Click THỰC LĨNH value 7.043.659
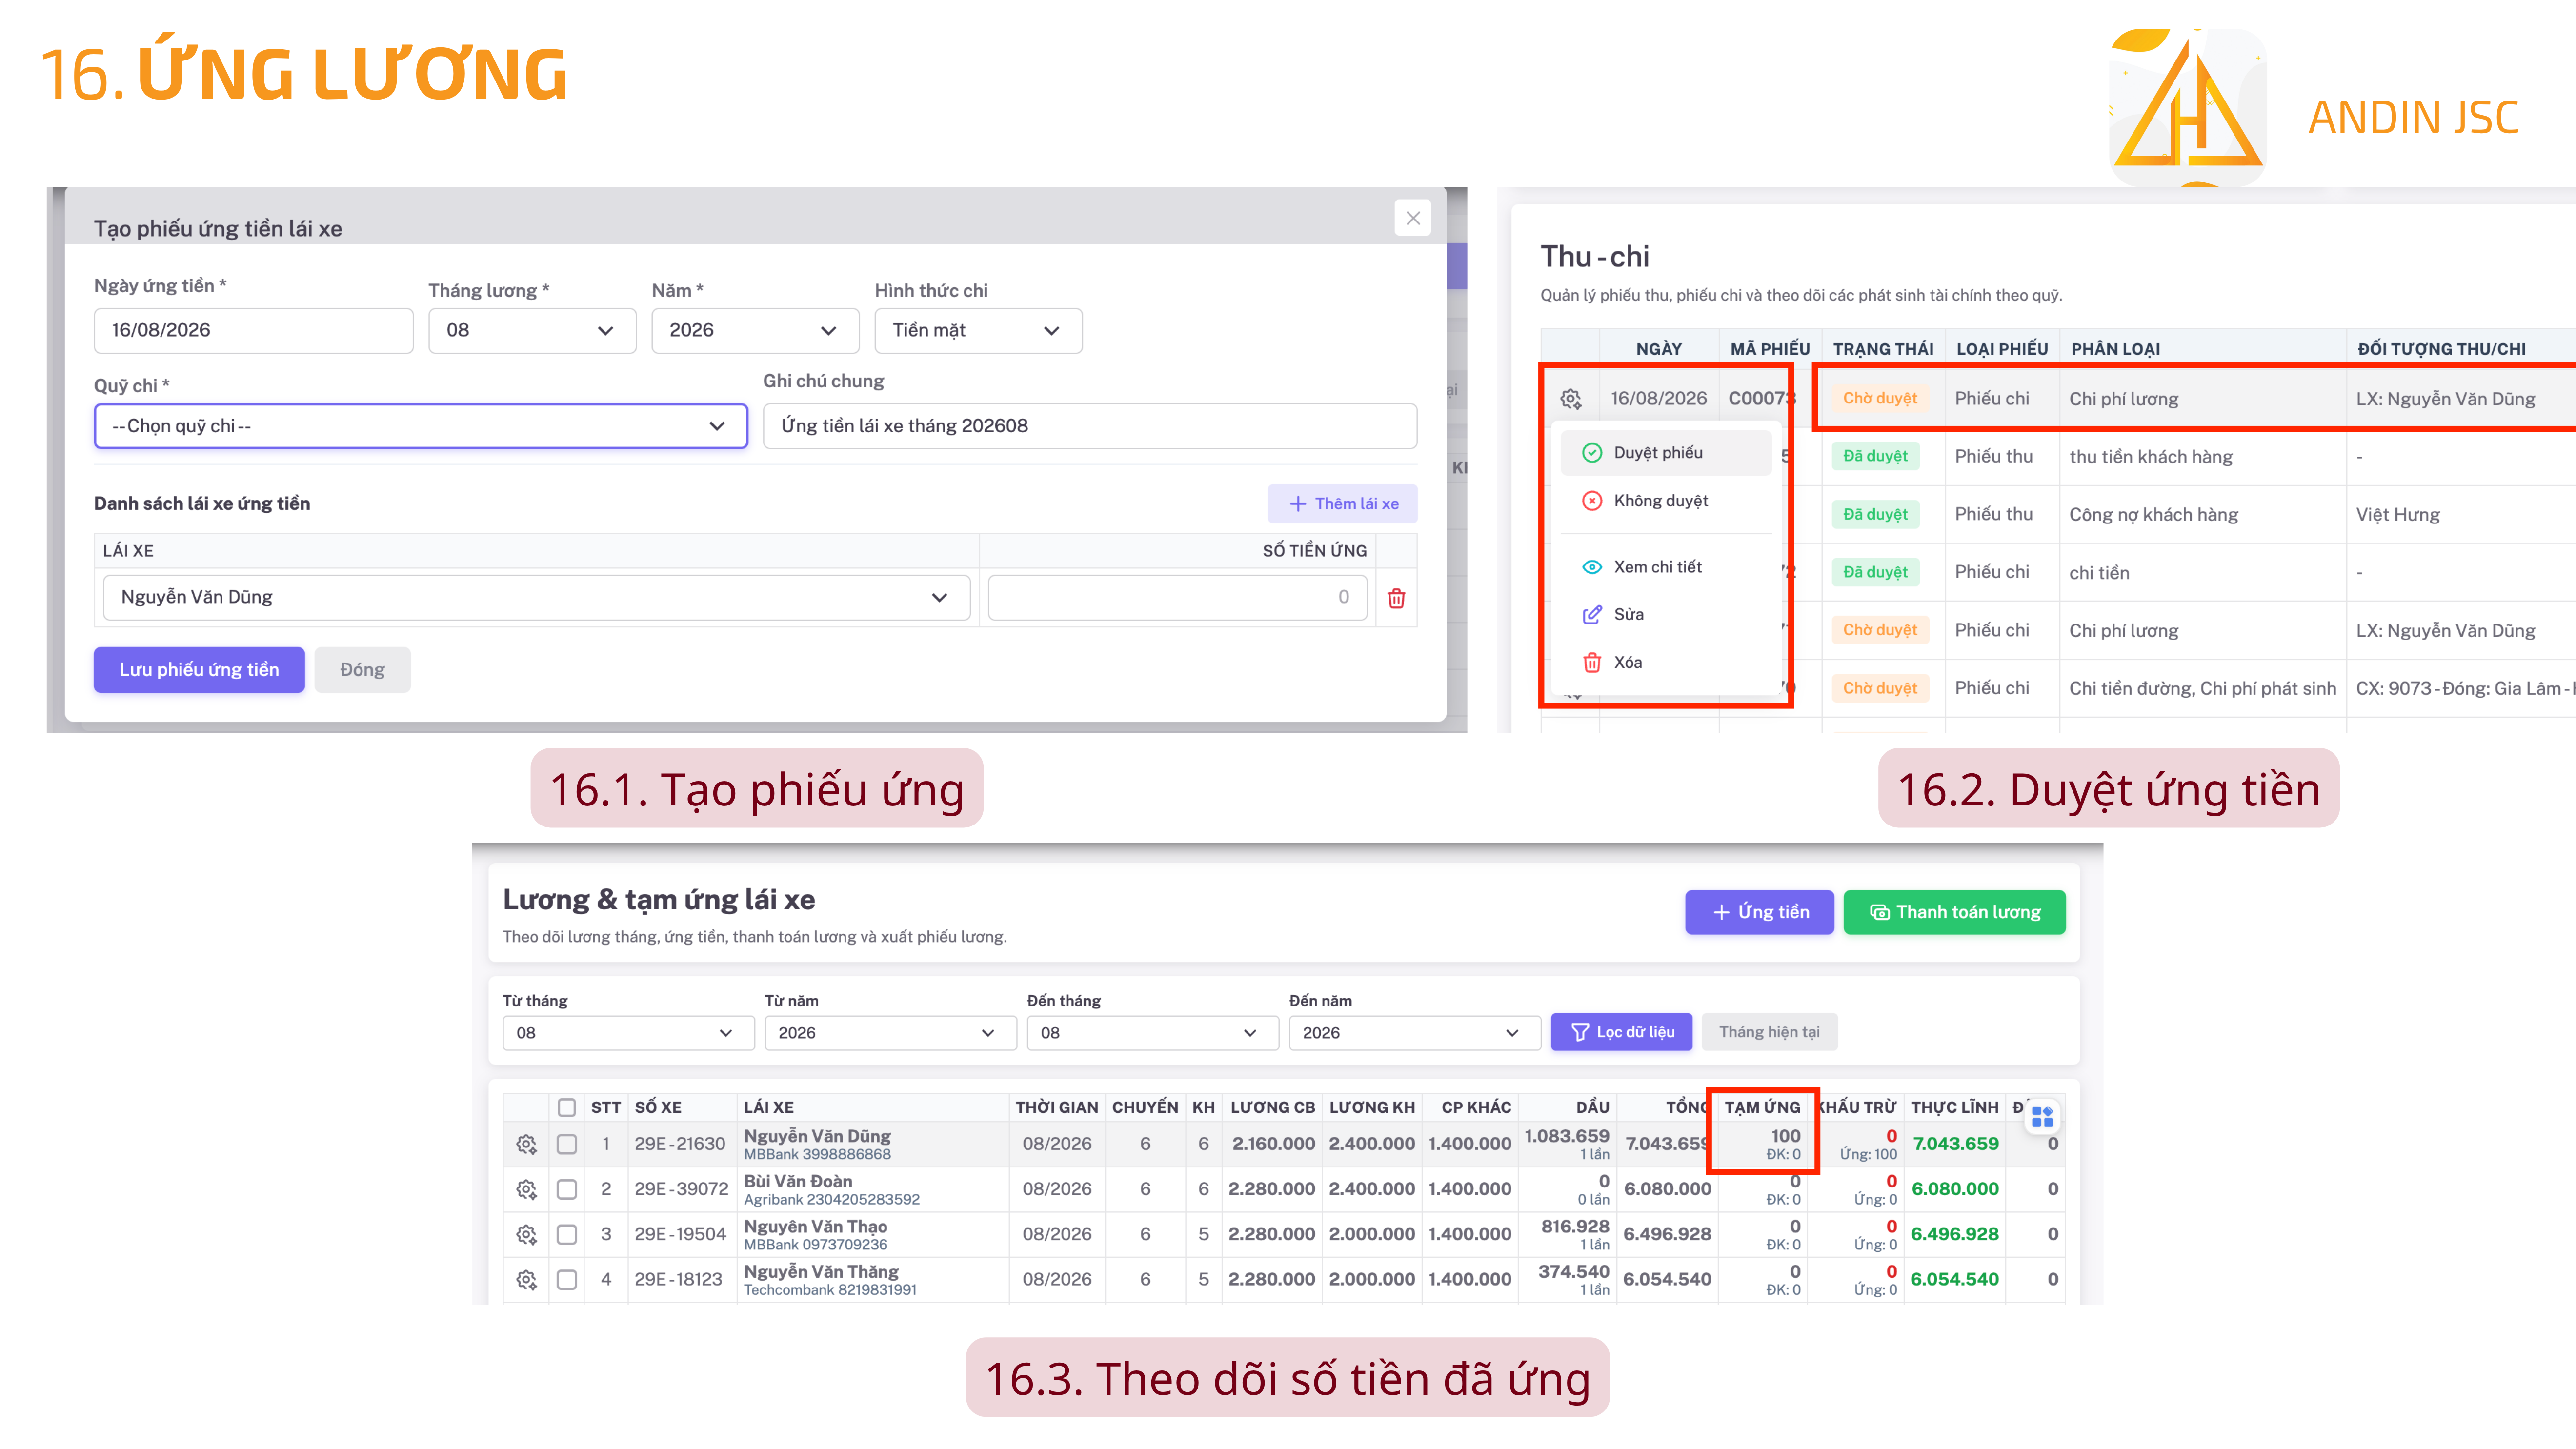 [1955, 1144]
